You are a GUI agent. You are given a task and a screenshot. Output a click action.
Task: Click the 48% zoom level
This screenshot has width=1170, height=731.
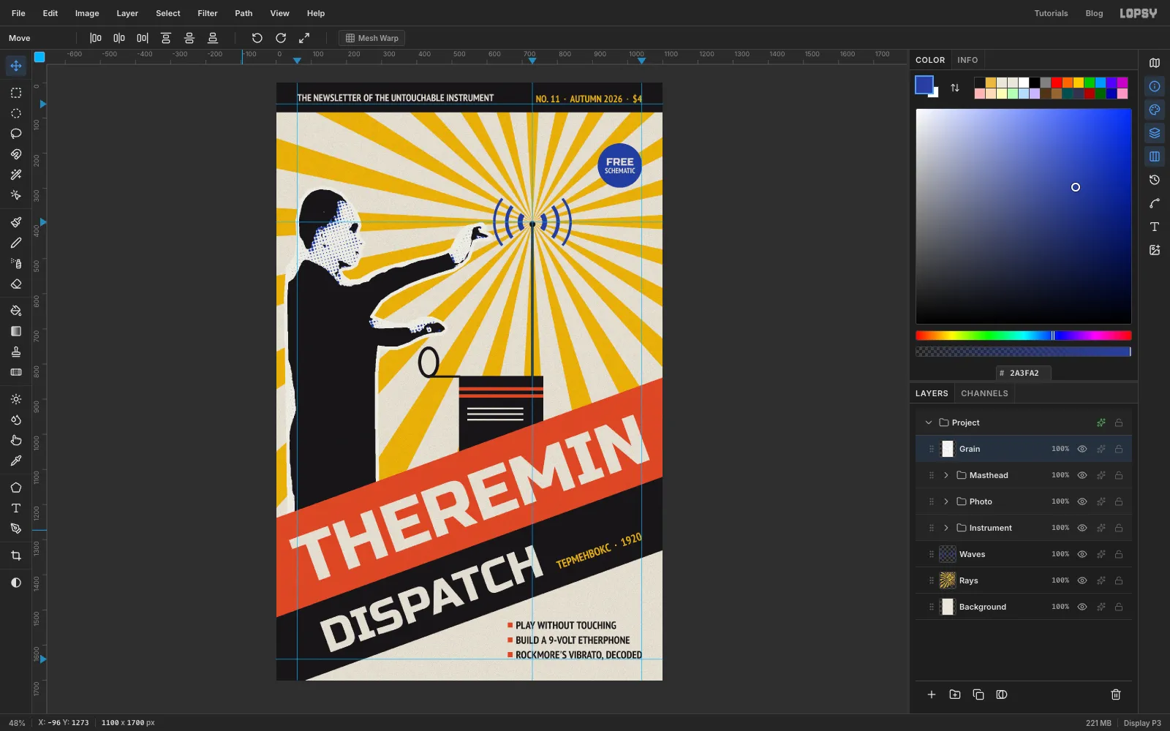tap(17, 723)
